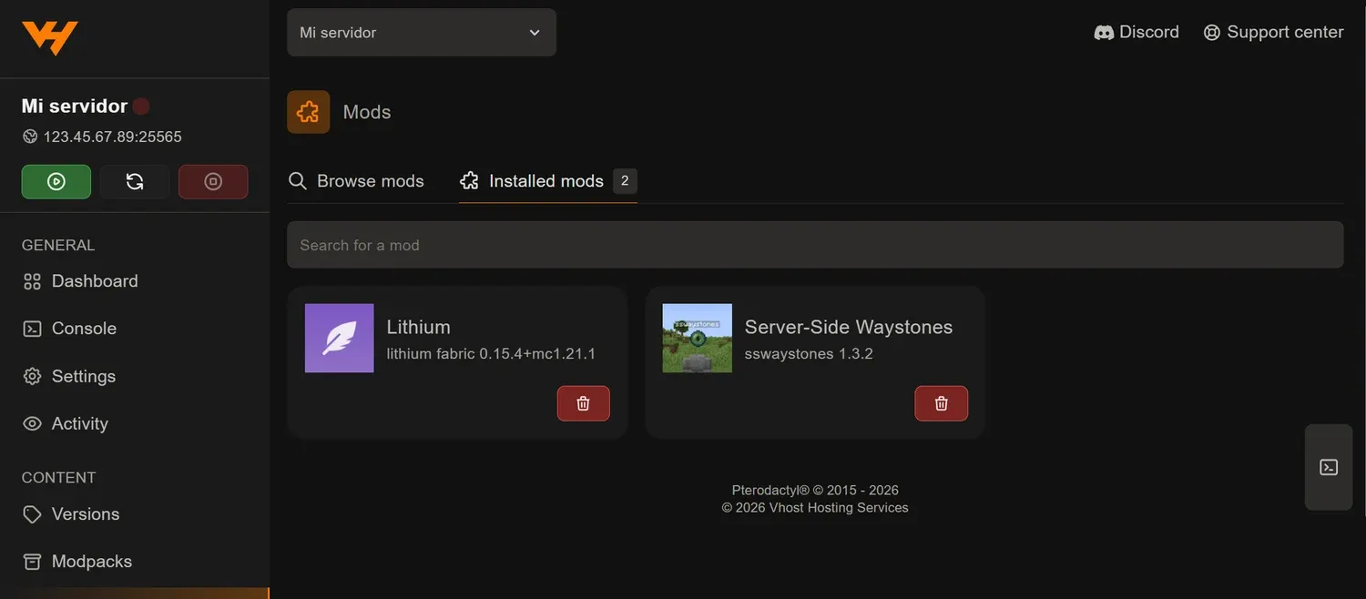Open the Discord link
The image size is (1366, 599).
click(1137, 32)
